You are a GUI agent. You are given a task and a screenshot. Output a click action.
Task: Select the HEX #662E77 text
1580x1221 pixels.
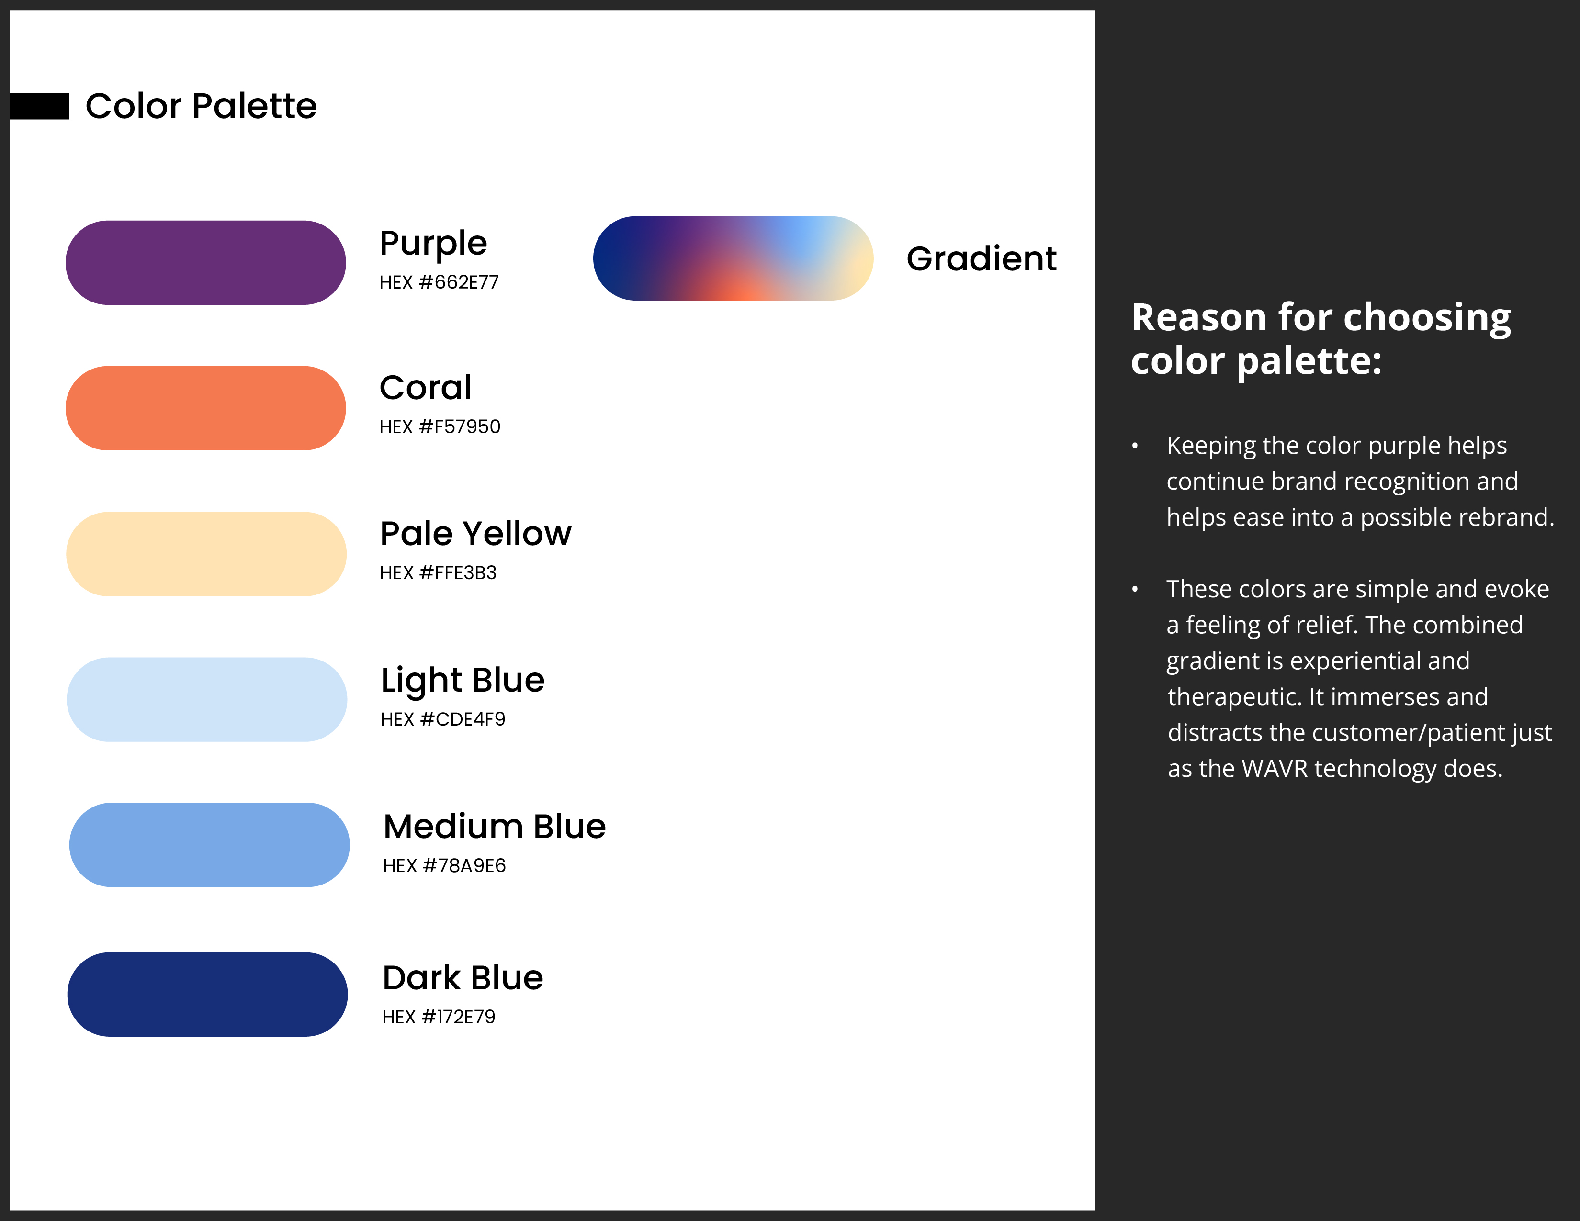click(x=439, y=282)
